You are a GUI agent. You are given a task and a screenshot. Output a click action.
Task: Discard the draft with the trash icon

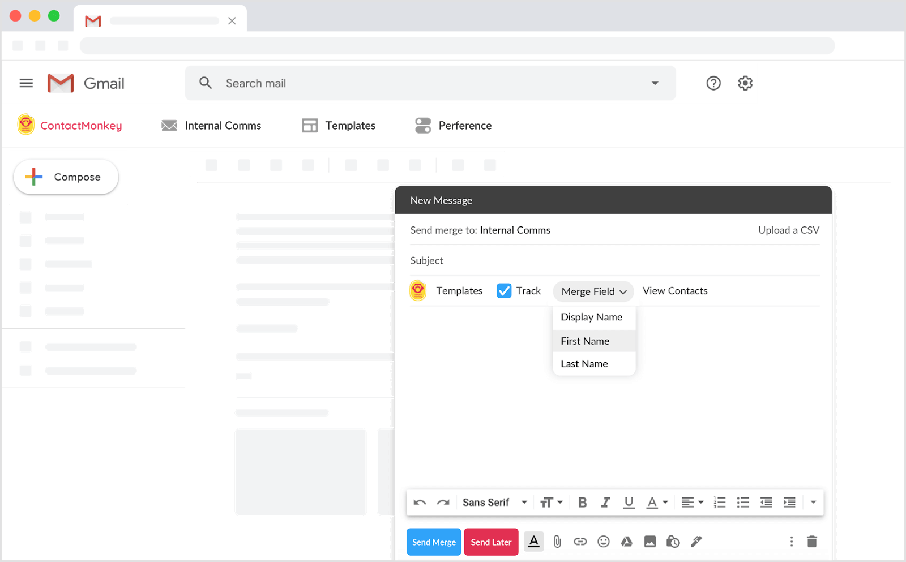pyautogui.click(x=812, y=542)
